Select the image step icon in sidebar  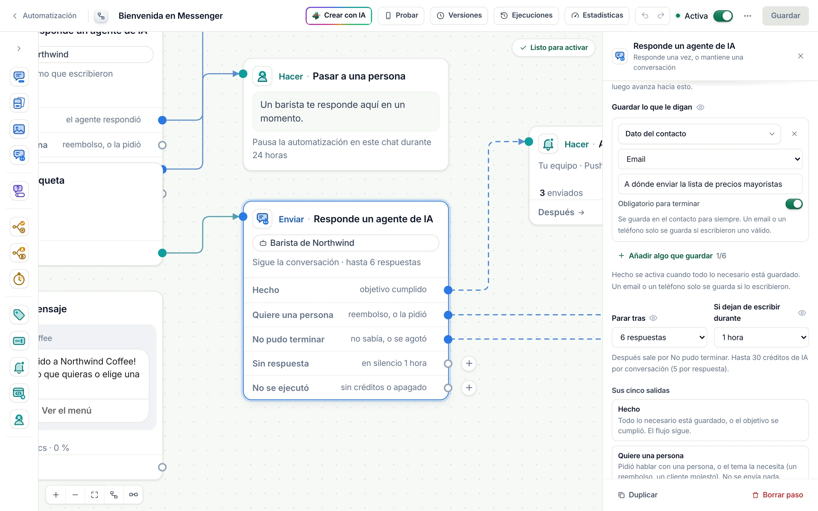(19, 129)
